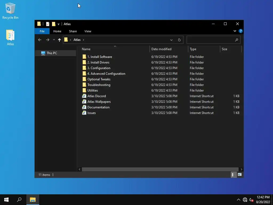
Task: Click the New folder icon in the title bar
Action: coord(54,24)
